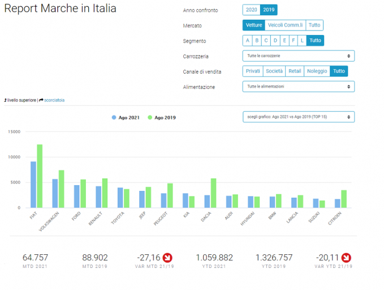This screenshot has height=290, width=384.
Task: Open the scorciatoia link
Action: [x=54, y=100]
